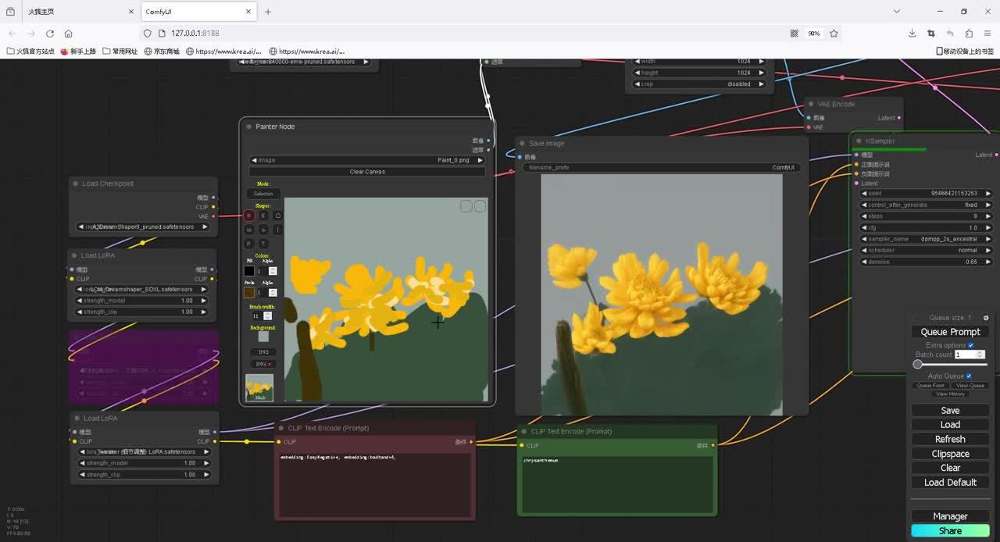Open the Fill color swatch in Painter
Screen dimensions: 1000x542
[249, 271]
